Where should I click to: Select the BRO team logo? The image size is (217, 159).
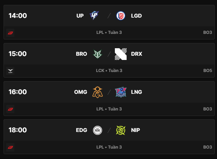(x=97, y=54)
